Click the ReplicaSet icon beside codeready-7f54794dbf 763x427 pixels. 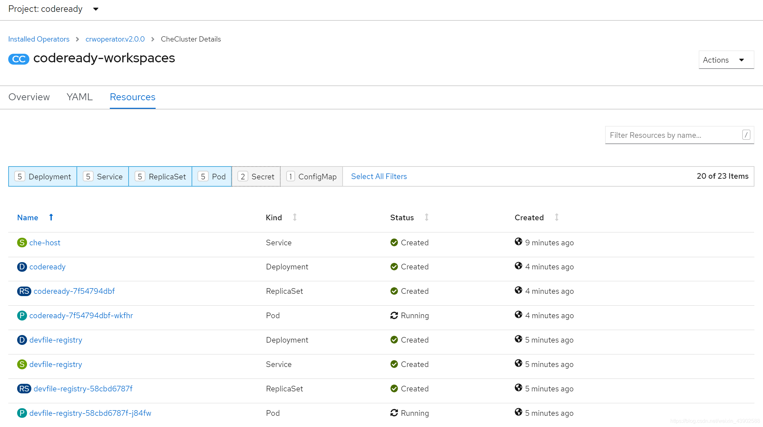24,291
